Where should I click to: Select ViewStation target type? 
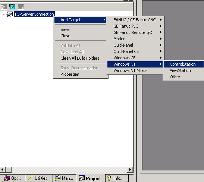183,70
